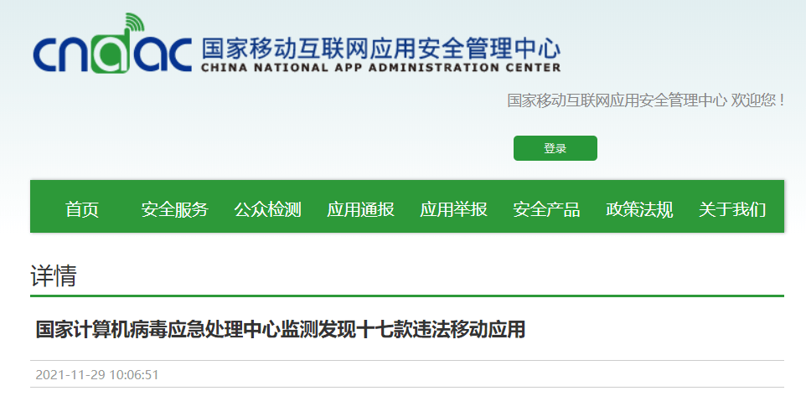
Task: Navigate to 安全产品 section
Action: coord(546,209)
